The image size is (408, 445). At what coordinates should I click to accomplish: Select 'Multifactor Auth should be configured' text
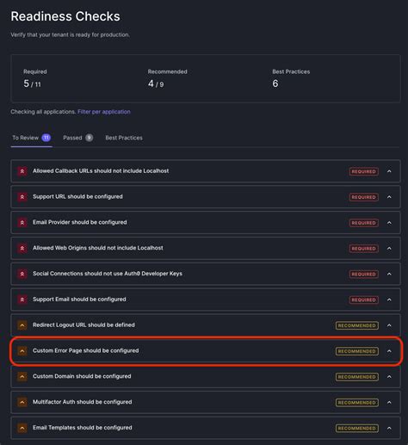[x=83, y=402]
